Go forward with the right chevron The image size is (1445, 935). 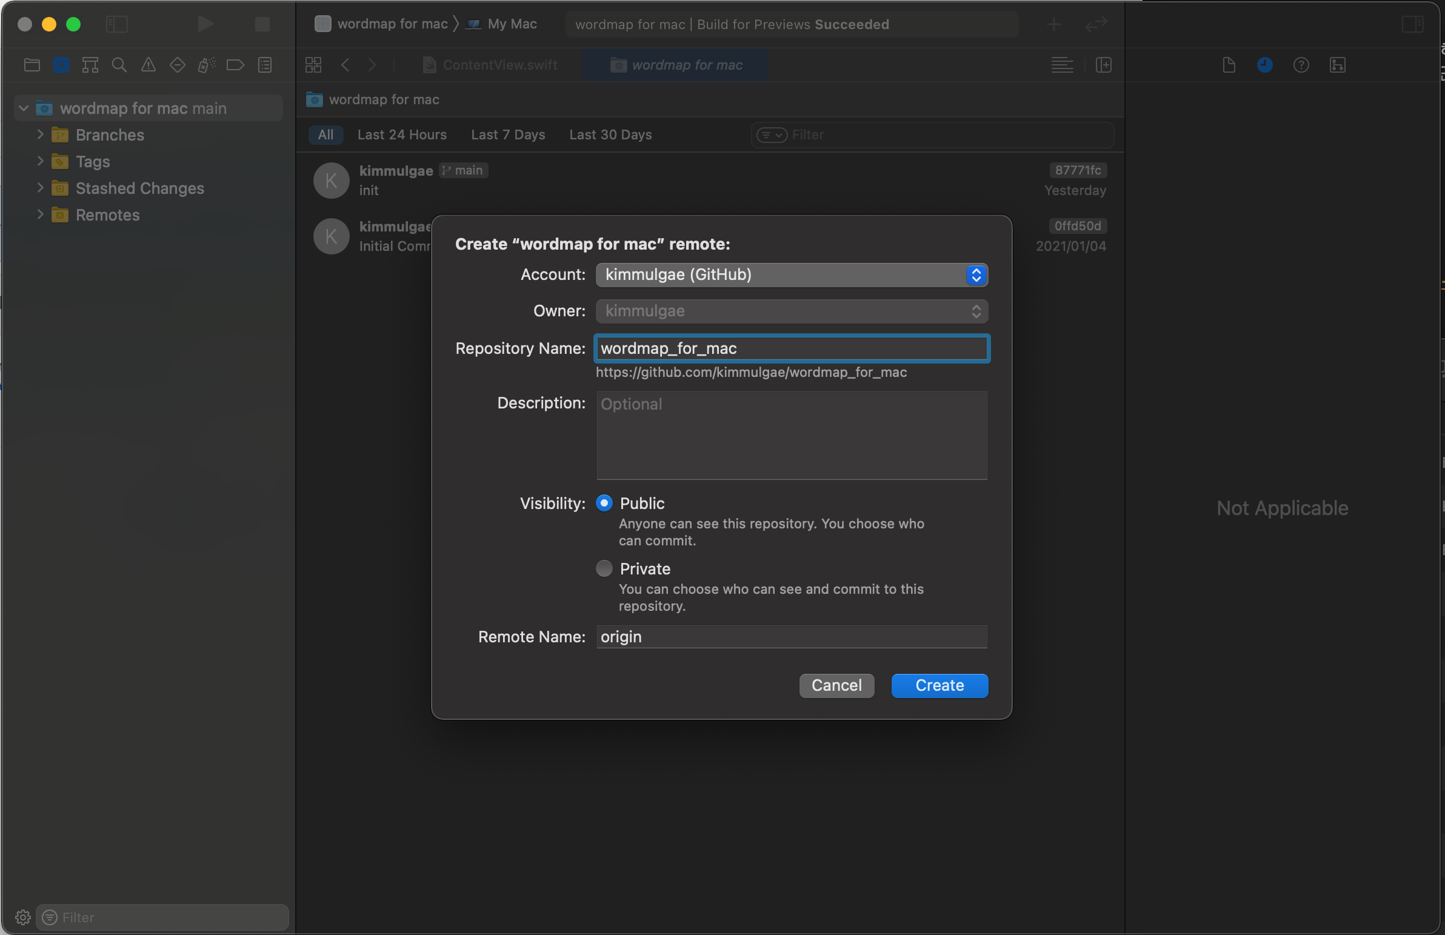point(372,65)
